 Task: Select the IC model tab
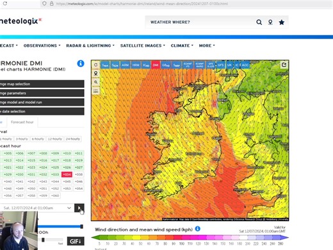coord(237,65)
